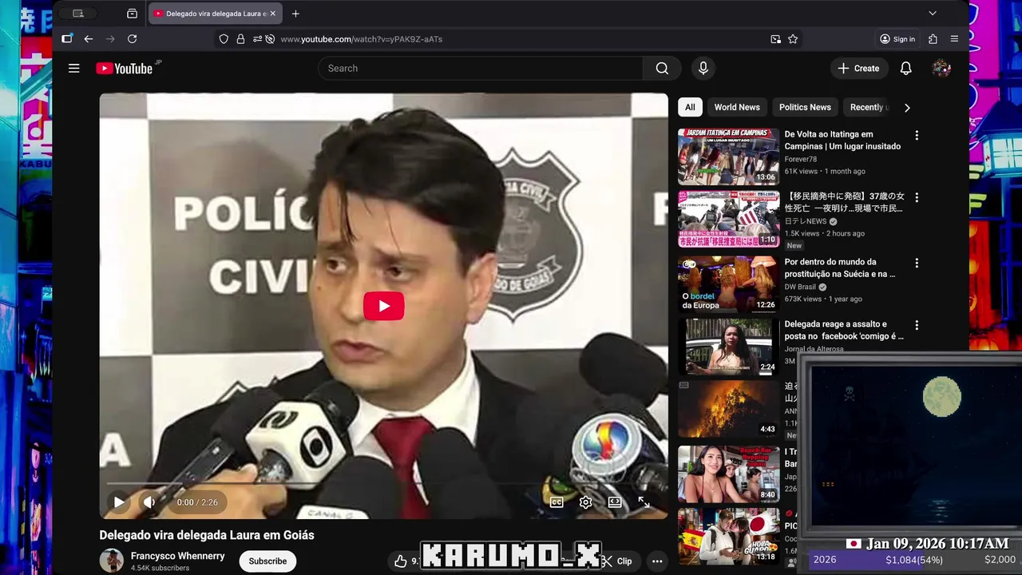Click the Clip button

pos(618,561)
